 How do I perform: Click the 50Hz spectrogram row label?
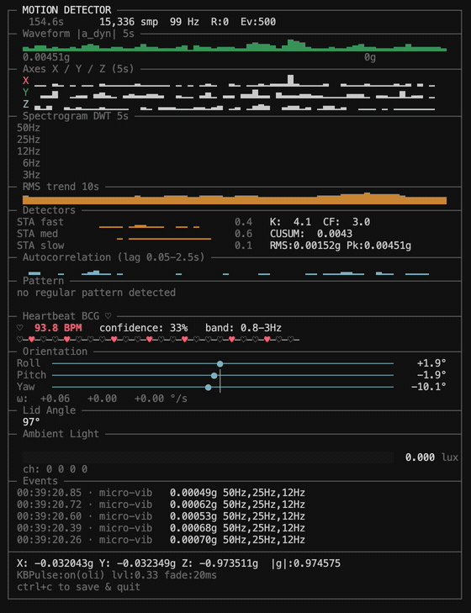coord(29,128)
